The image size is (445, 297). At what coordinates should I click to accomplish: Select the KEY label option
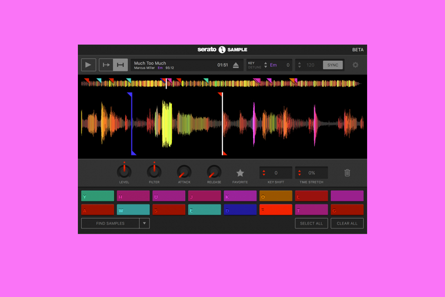coord(251,63)
